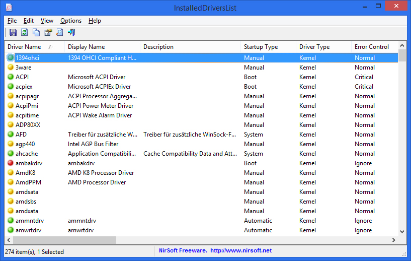Sort by the Description column header
The width and height of the screenshot is (411, 261).
[190, 47]
